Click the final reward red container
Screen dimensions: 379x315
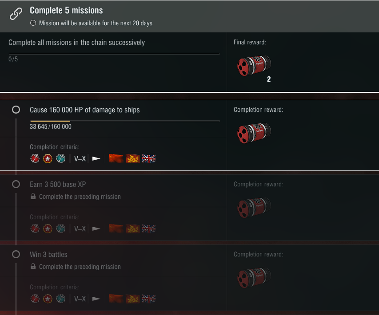[254, 65]
